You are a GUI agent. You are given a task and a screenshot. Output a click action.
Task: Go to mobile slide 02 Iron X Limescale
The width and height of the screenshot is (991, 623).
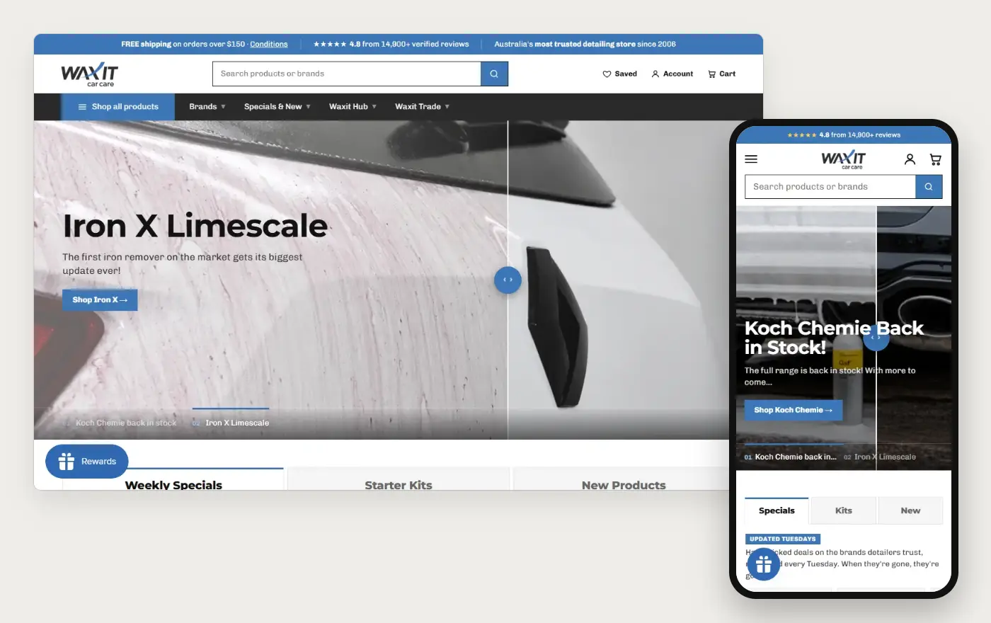[x=880, y=457]
